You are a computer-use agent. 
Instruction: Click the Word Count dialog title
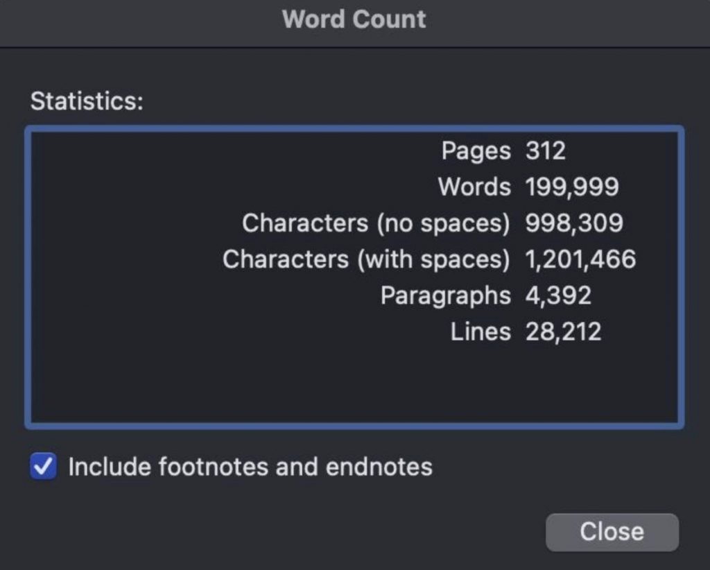pos(354,19)
